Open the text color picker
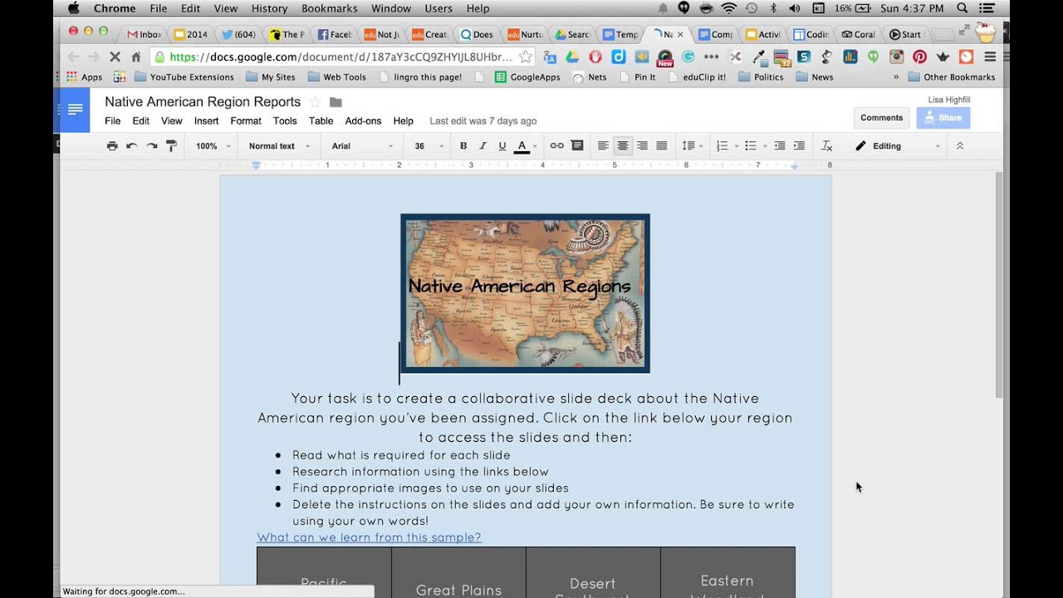 pos(522,146)
